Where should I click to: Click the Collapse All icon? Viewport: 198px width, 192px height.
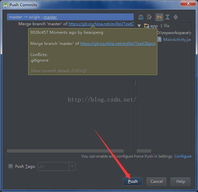(x=176, y=17)
